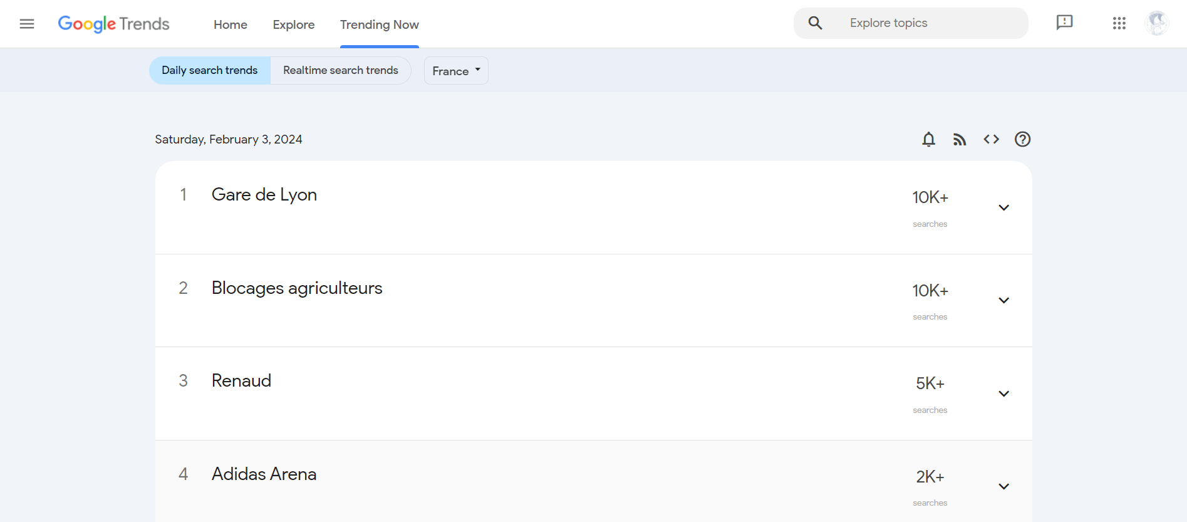Open the hamburger main menu

pyautogui.click(x=27, y=24)
